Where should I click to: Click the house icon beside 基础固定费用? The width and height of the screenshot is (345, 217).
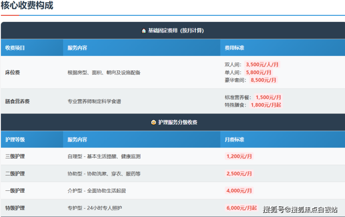pyautogui.click(x=144, y=31)
